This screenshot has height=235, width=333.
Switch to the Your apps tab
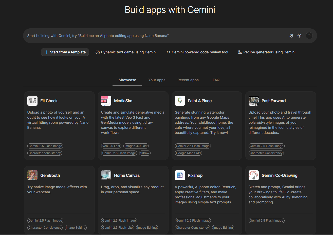click(157, 80)
